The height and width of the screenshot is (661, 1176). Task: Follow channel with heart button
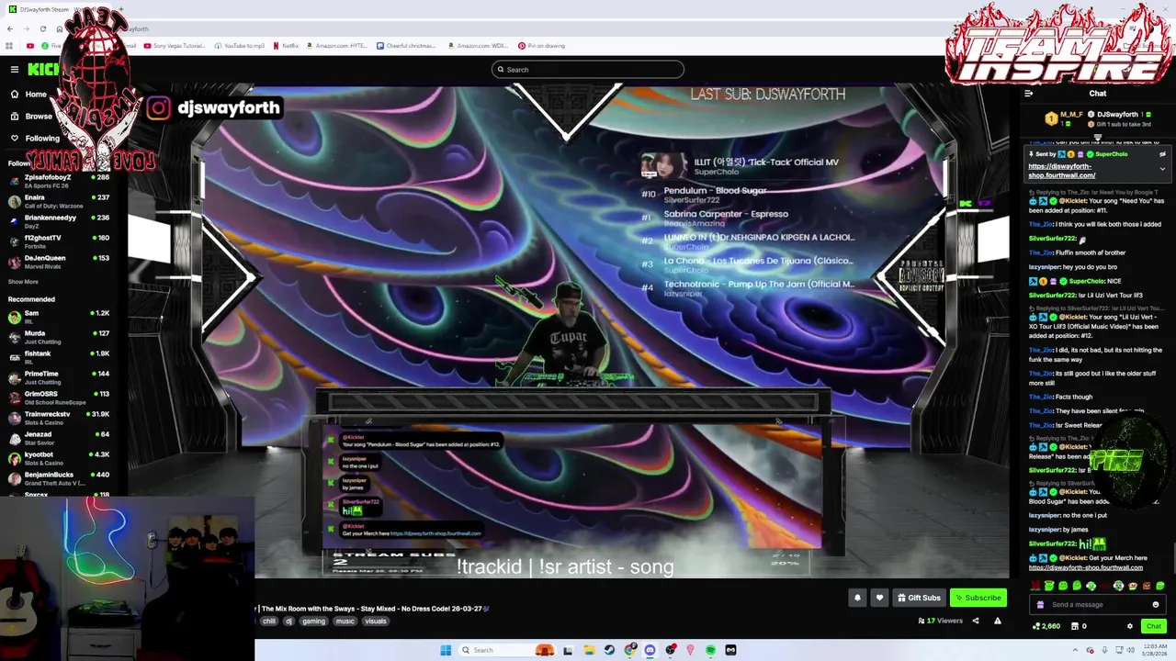(x=879, y=598)
